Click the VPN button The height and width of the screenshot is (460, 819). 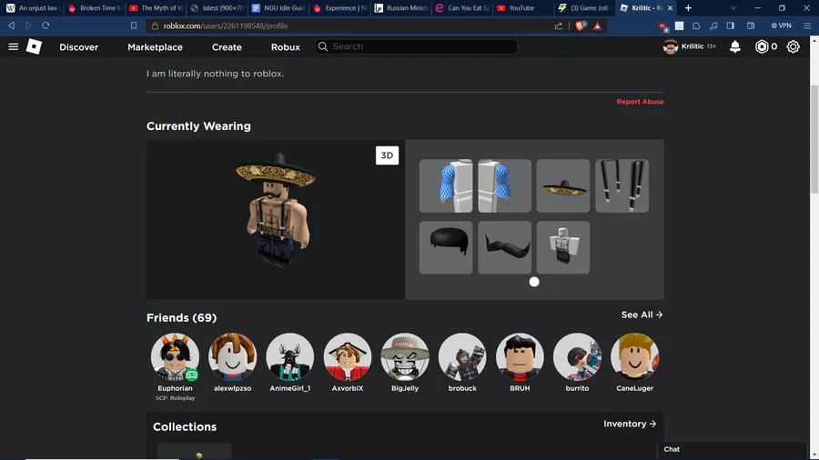point(781,25)
